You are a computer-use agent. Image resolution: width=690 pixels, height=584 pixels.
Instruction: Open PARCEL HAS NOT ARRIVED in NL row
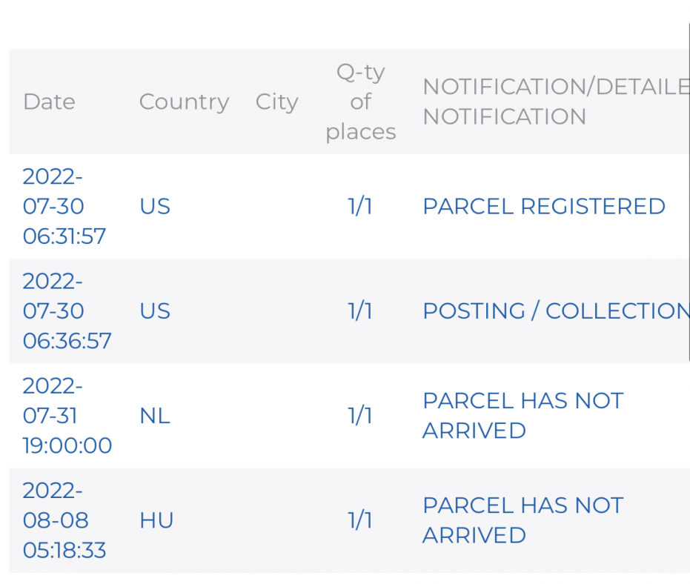pyautogui.click(x=523, y=415)
